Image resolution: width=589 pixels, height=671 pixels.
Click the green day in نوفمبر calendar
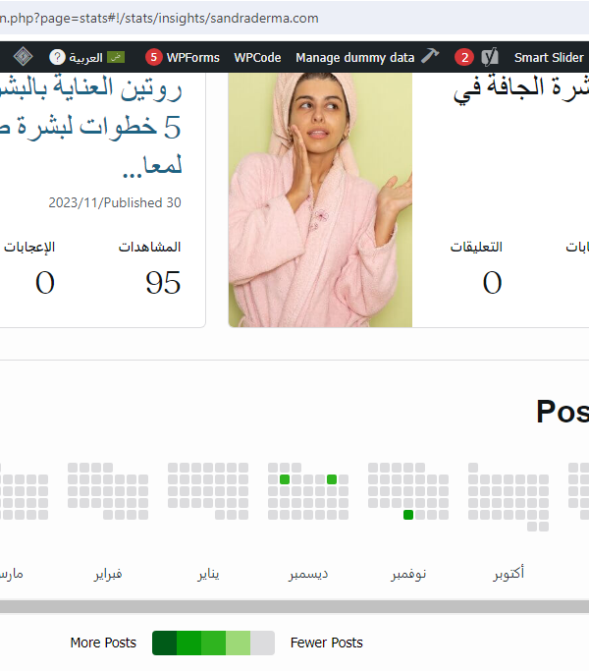coord(408,515)
